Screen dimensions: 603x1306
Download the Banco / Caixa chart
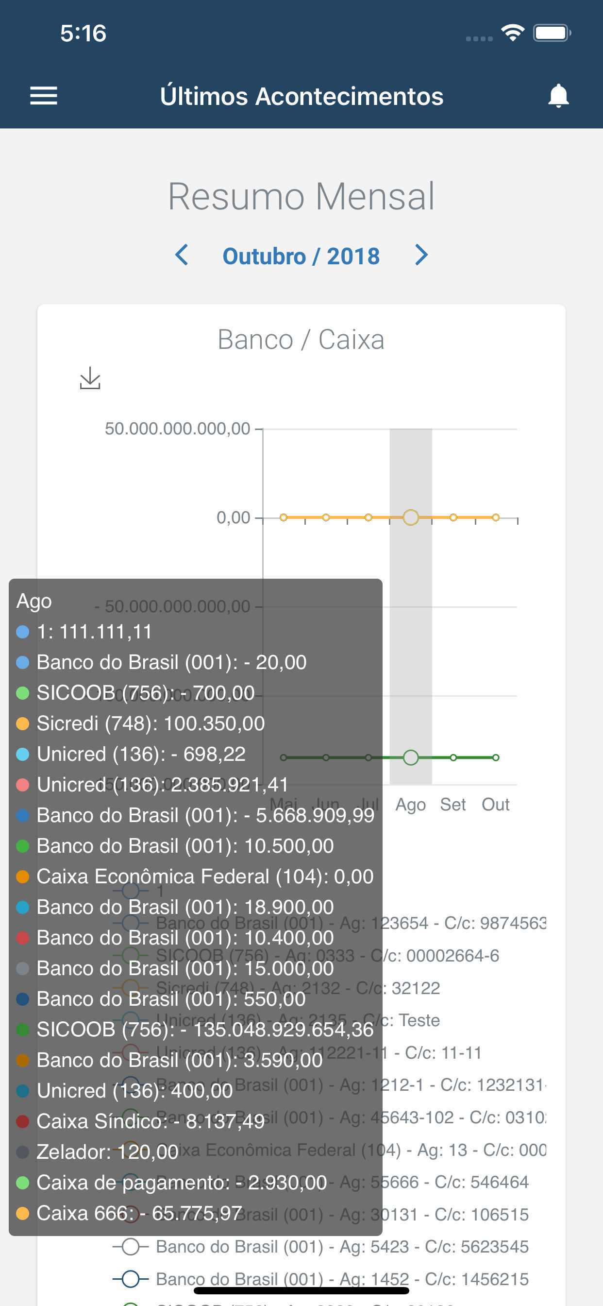(x=90, y=378)
